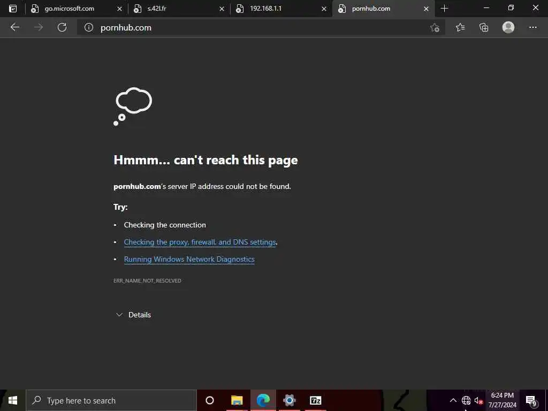Expand the Details section
548x411 pixels.
pos(133,315)
